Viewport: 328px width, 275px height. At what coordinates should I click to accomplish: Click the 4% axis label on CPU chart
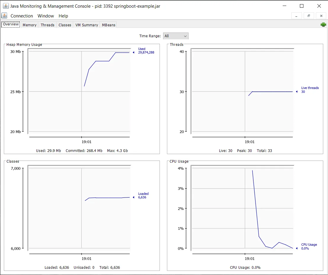pyautogui.click(x=181, y=169)
